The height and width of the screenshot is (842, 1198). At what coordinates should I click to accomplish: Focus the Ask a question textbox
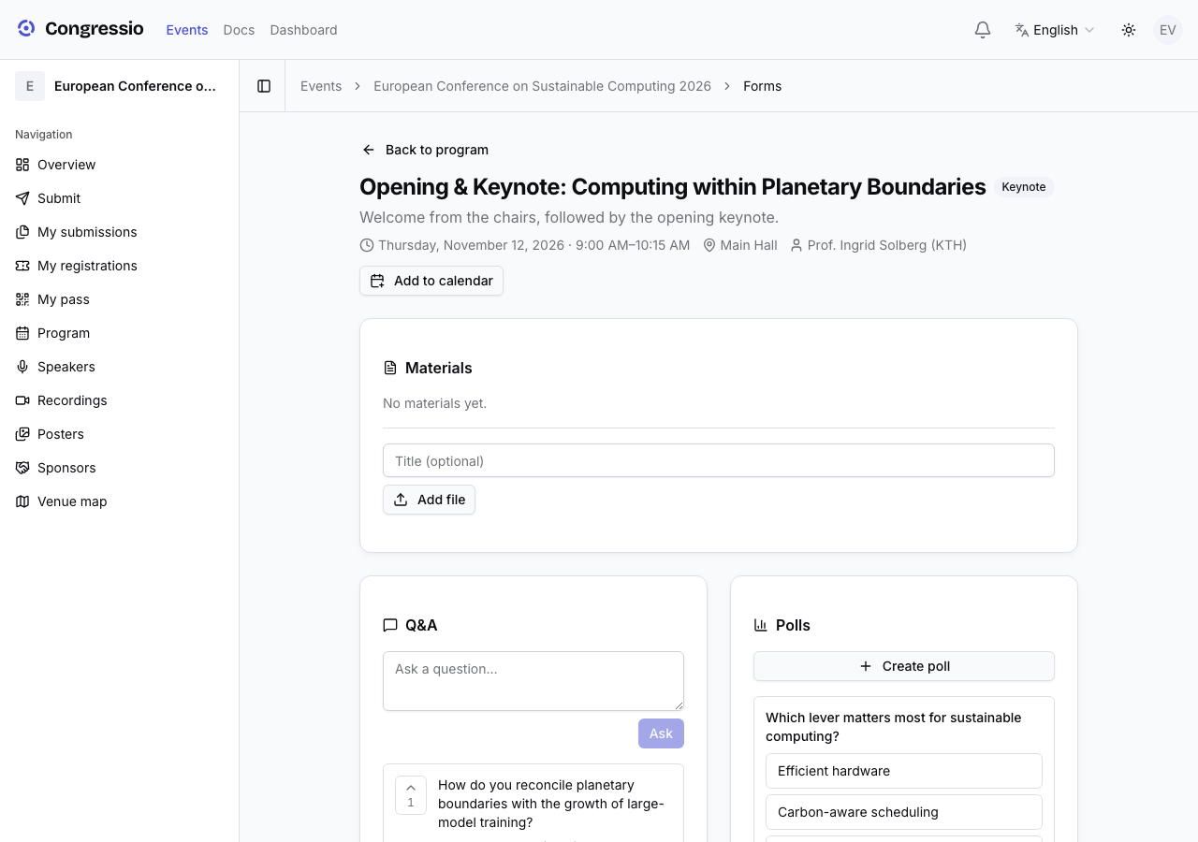tap(533, 681)
